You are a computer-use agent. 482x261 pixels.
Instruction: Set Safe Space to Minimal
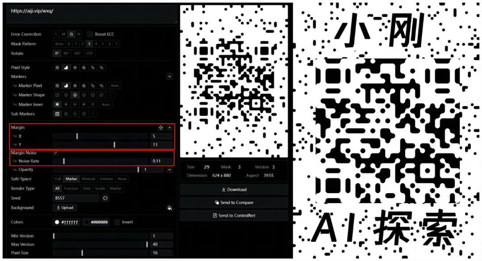[x=88, y=179]
